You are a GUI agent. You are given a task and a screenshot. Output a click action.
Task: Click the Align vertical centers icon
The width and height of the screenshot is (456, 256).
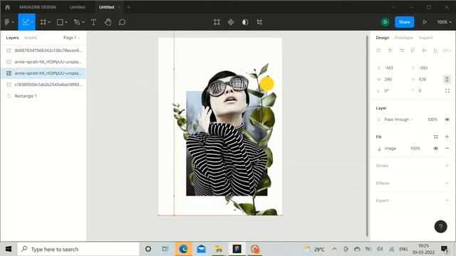tap(424, 50)
